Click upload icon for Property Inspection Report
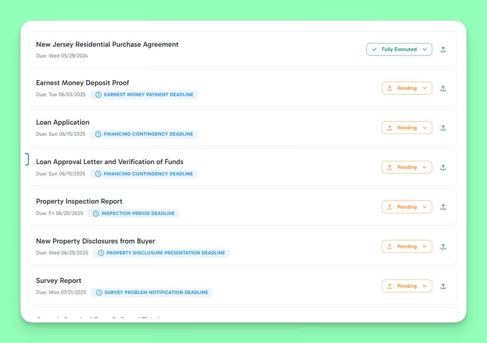The width and height of the screenshot is (487, 343). coord(443,207)
